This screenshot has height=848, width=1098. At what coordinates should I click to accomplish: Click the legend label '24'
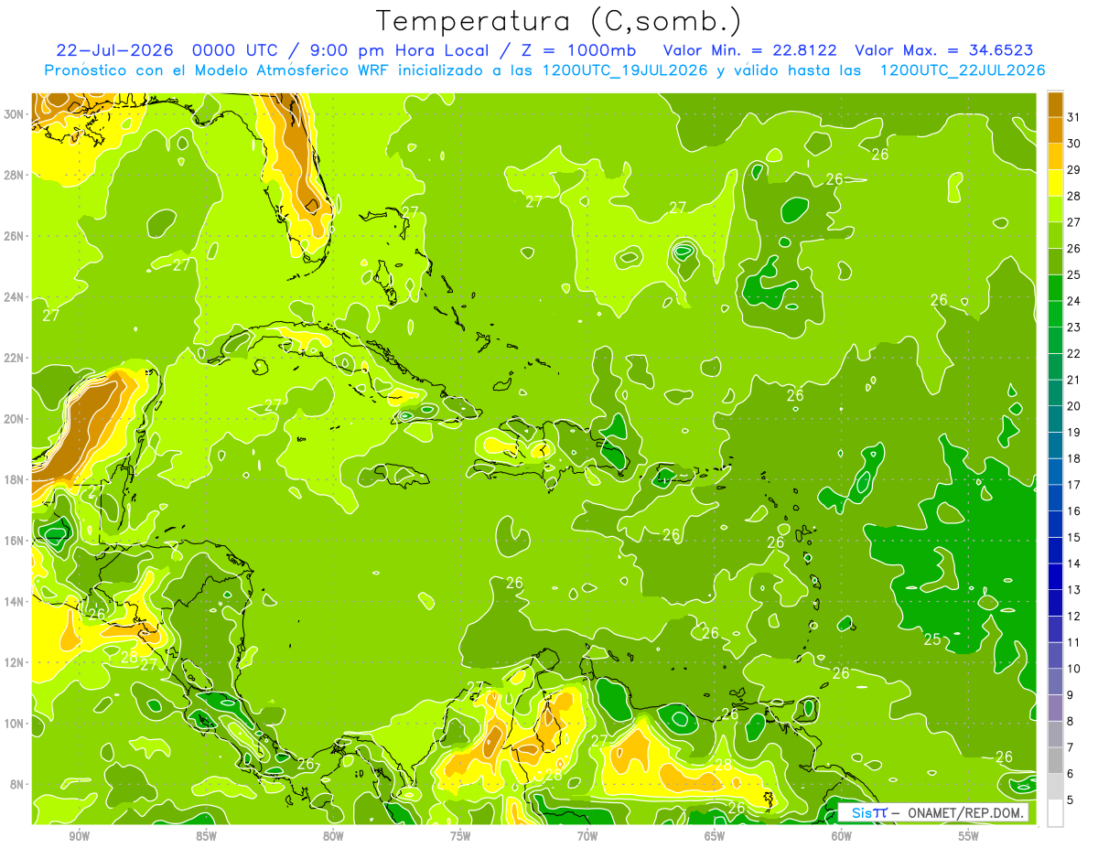(1074, 301)
